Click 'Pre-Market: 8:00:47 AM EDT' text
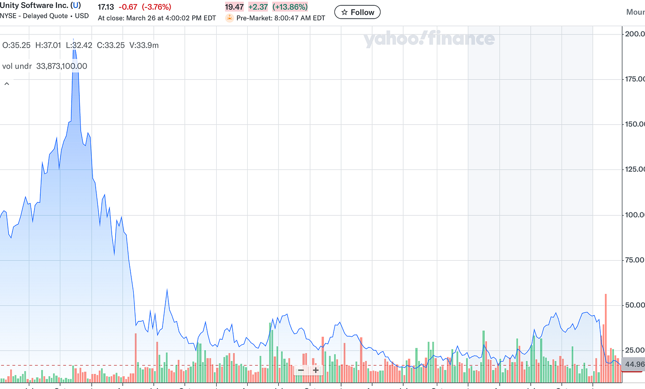This screenshot has height=389, width=645. pos(281,18)
